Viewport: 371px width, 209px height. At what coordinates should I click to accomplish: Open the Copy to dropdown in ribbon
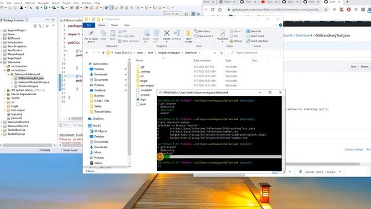pyautogui.click(x=156, y=36)
